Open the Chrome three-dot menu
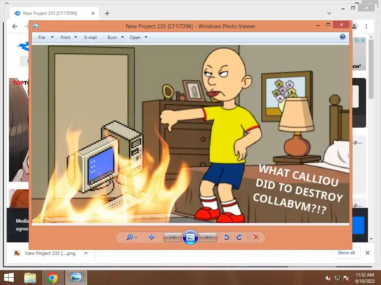This screenshot has height=285, width=381. coord(366,26)
